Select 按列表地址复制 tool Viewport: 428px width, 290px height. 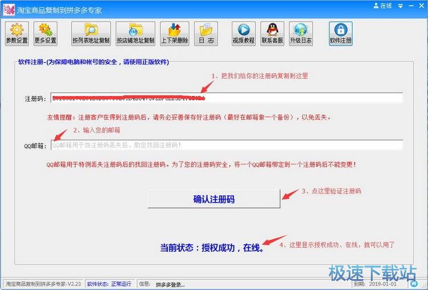click(91, 34)
